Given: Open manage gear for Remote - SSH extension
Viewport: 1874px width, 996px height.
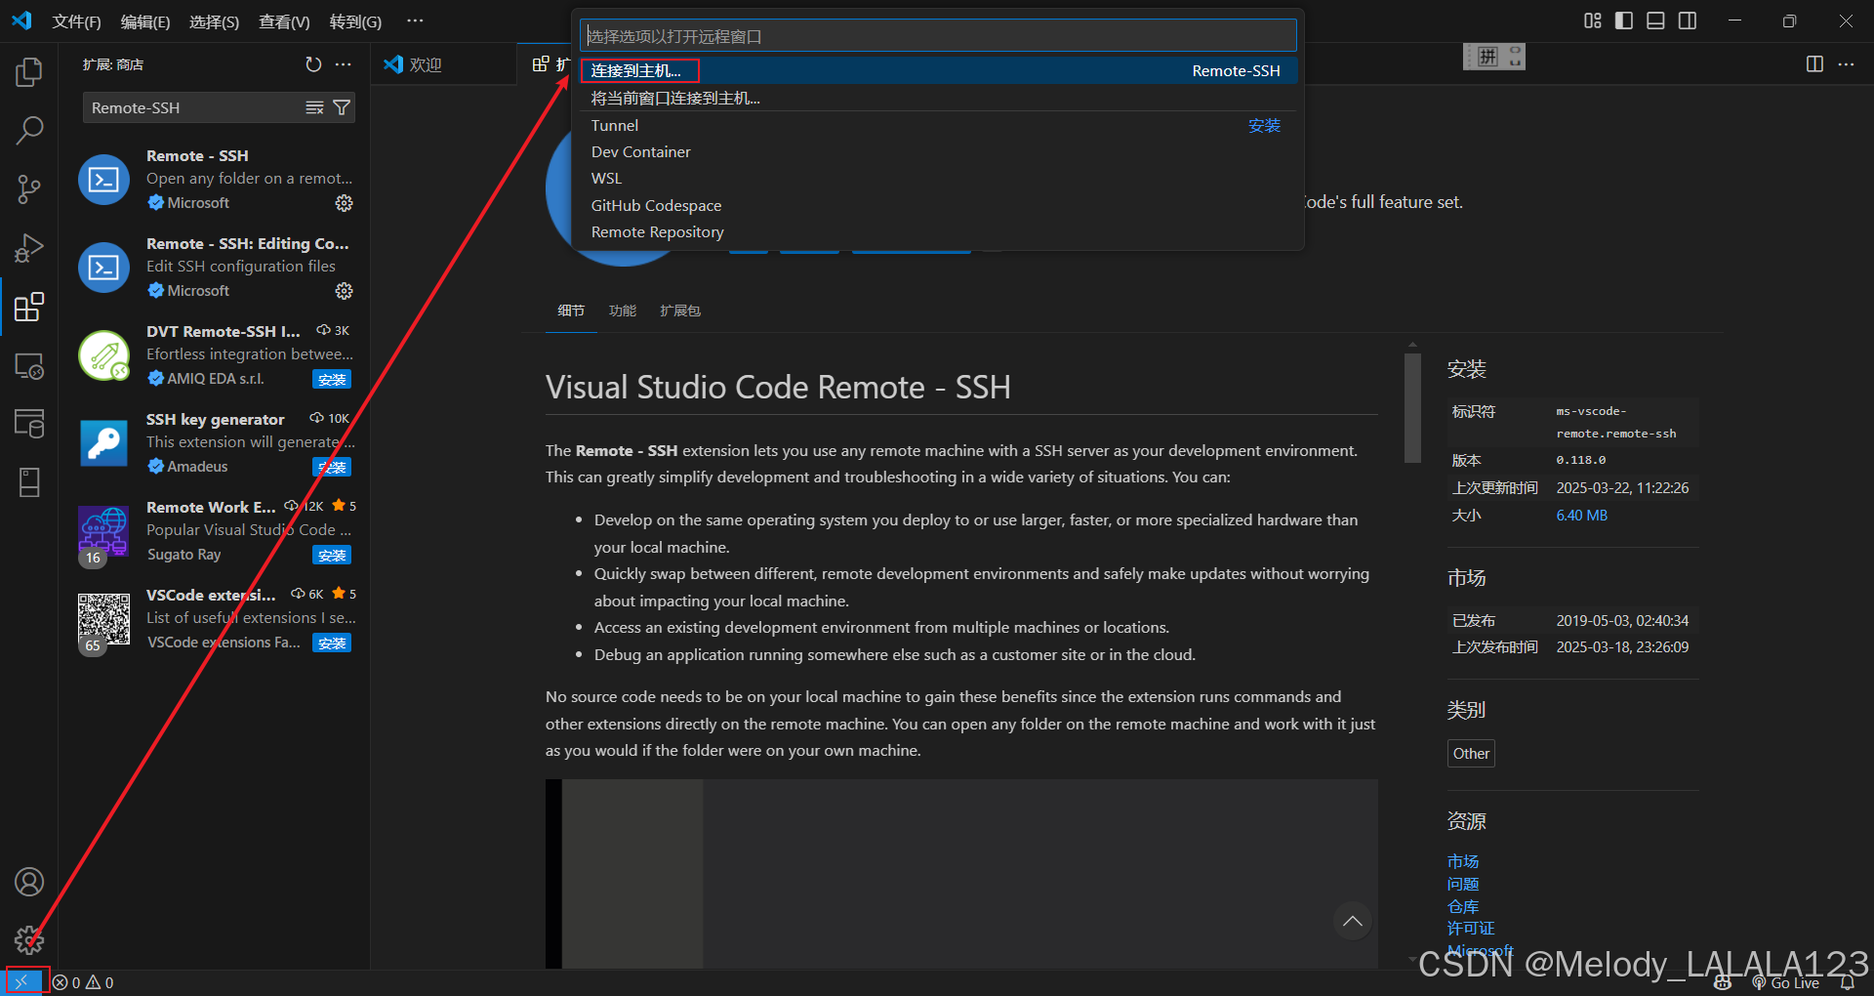Looking at the screenshot, I should click(344, 203).
